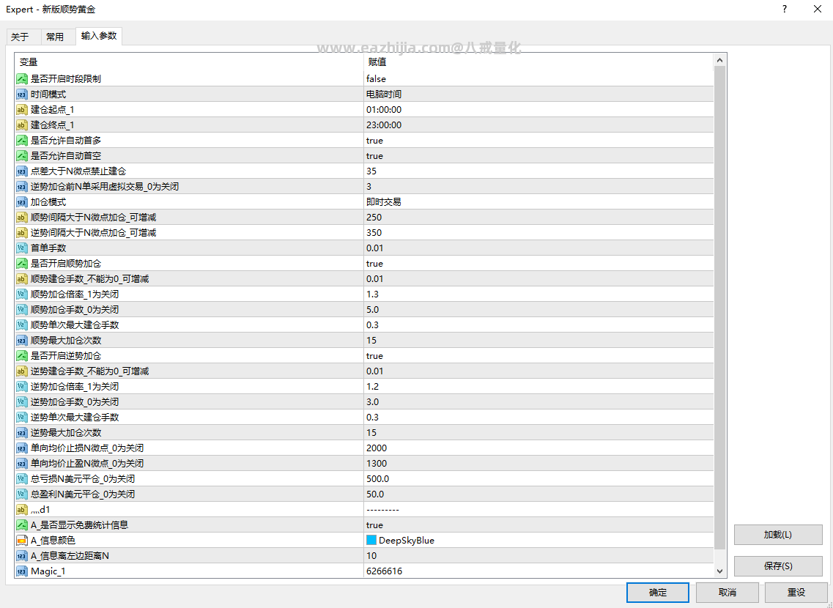Click the integer icon beside 加仓模式
This screenshot has width=833, height=608.
point(22,202)
